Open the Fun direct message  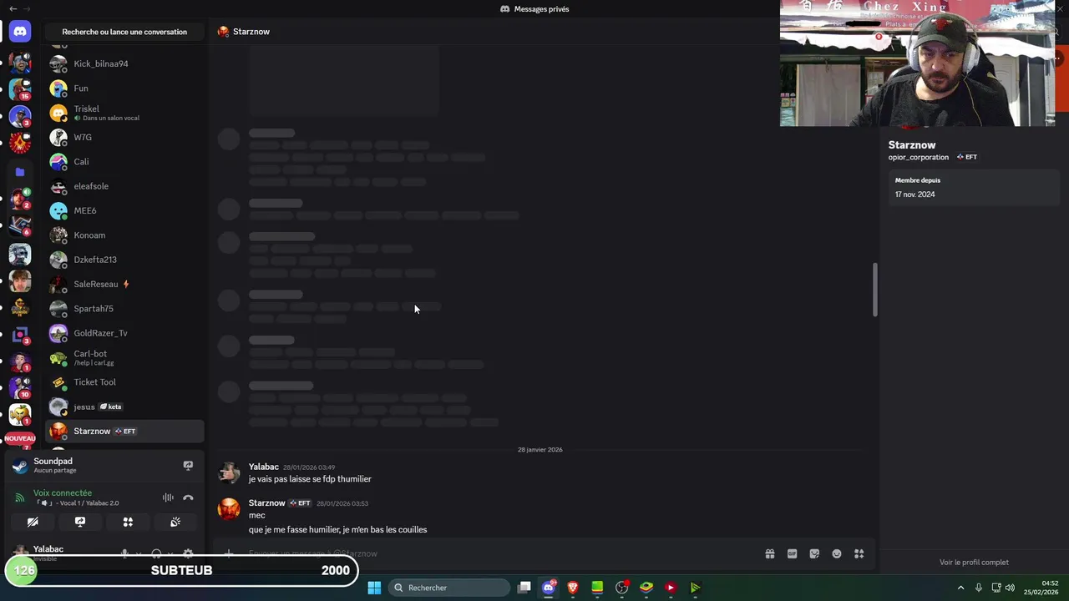pos(124,88)
